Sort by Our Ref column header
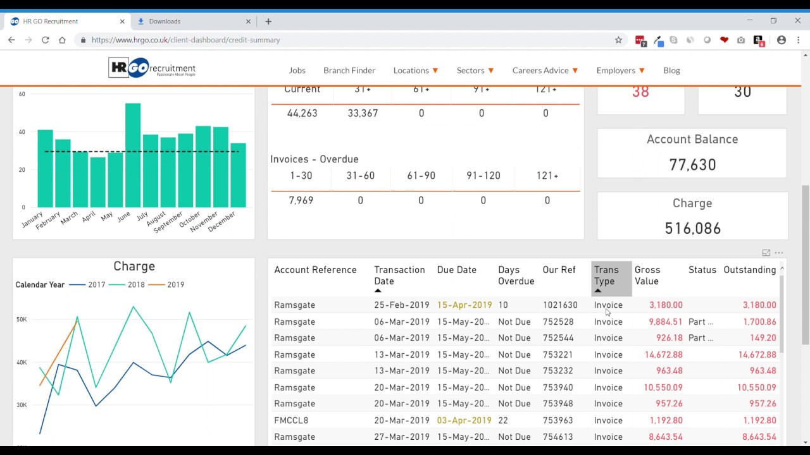Screen dimensions: 810x455 (x=559, y=270)
